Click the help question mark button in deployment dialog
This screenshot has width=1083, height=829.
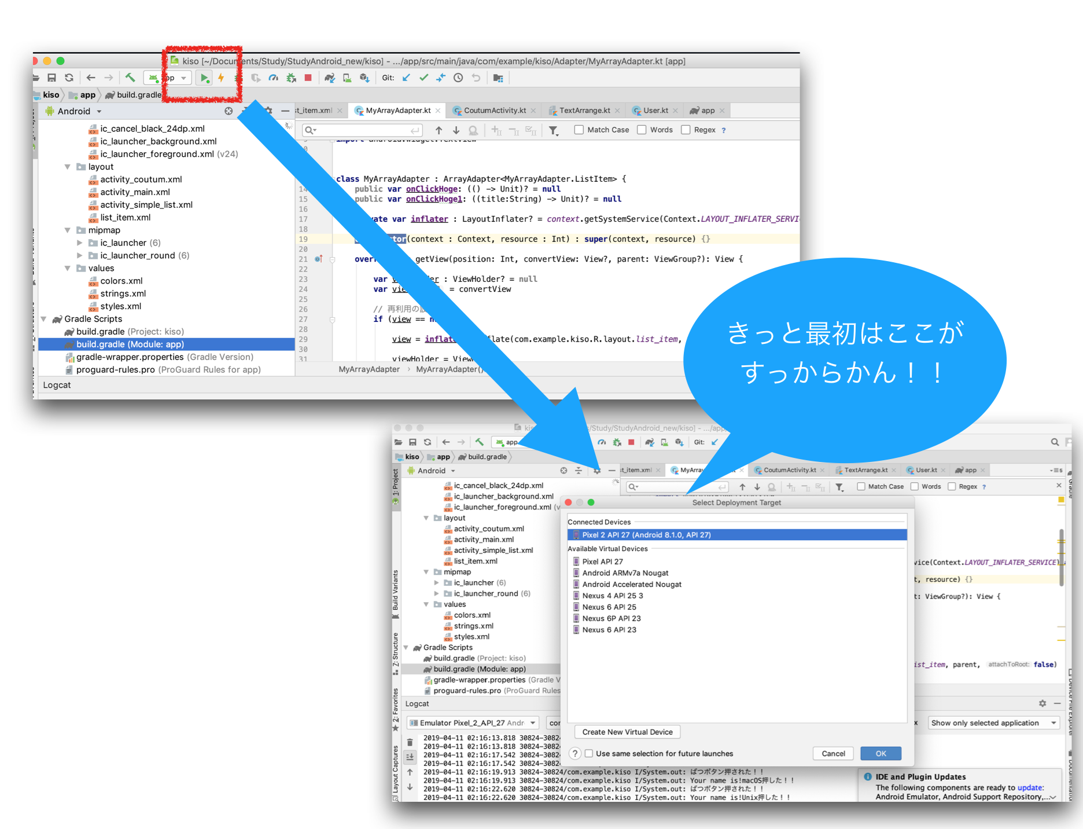coord(575,753)
